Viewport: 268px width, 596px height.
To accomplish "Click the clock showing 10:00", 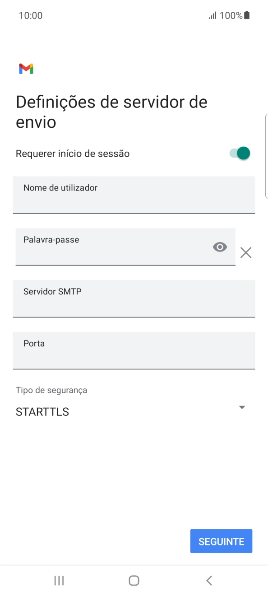I will (31, 15).
